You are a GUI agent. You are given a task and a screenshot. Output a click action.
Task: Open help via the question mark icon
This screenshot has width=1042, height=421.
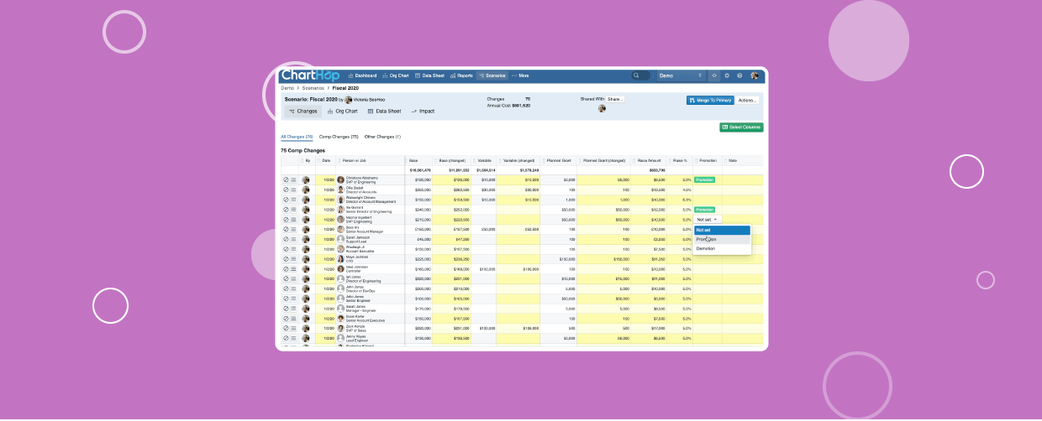click(739, 75)
